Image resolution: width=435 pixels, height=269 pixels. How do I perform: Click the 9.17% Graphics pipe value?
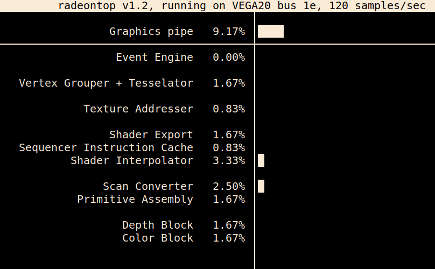tap(229, 31)
